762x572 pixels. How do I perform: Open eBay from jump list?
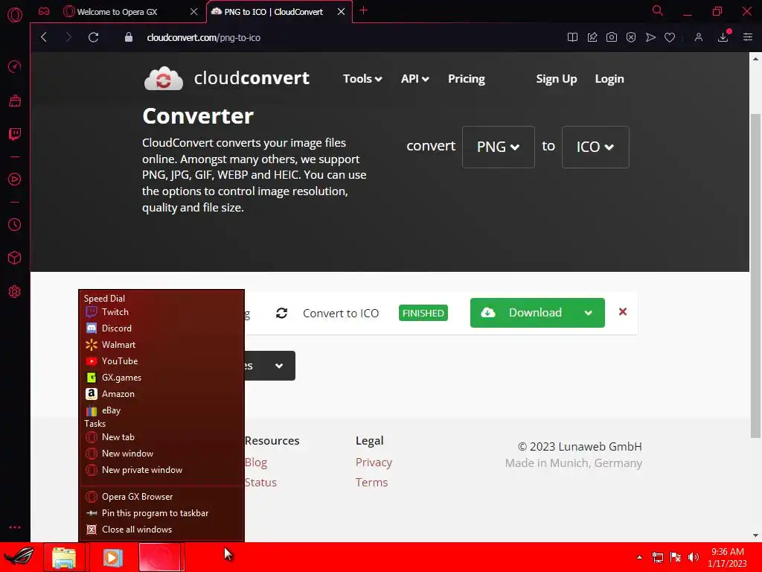coord(161,410)
